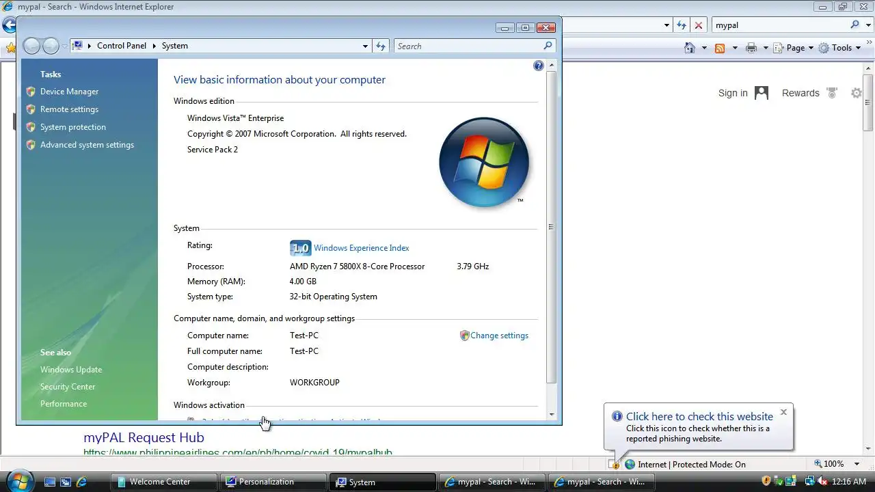Click the Internet Explorer stop button
This screenshot has width=875, height=492.
tap(698, 25)
